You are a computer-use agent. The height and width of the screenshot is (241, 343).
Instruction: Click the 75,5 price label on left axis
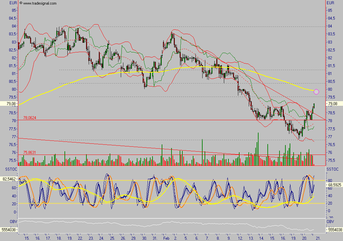(x=13, y=160)
